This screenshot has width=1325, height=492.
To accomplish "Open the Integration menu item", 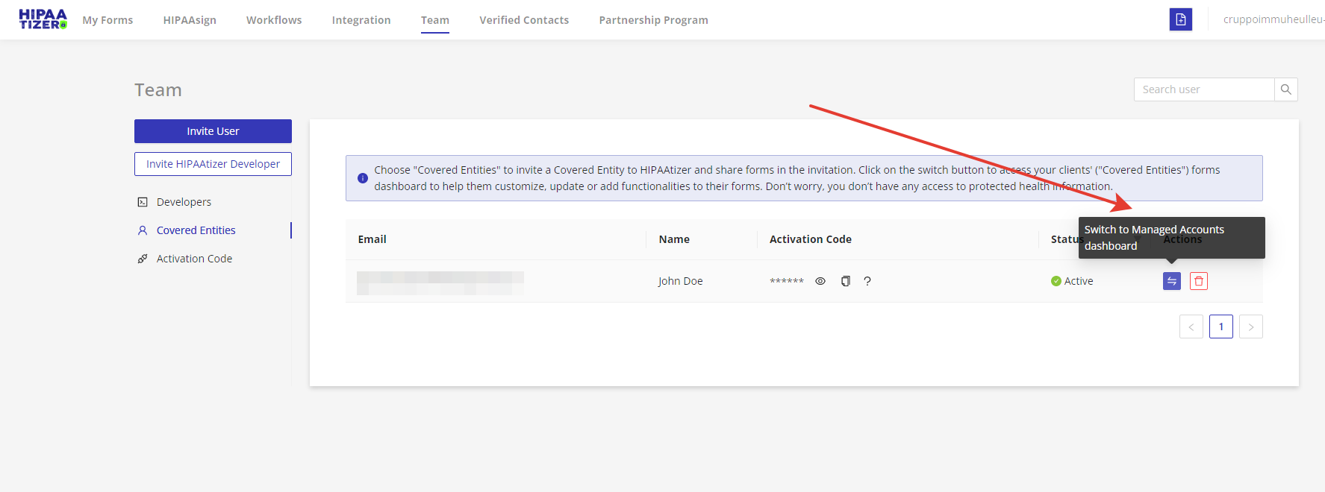I will tap(361, 20).
